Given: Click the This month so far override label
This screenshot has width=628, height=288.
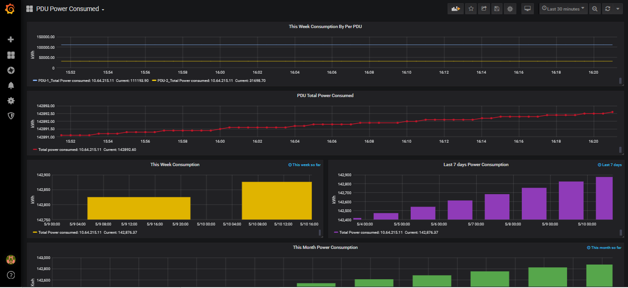Looking at the screenshot, I should pos(604,248).
